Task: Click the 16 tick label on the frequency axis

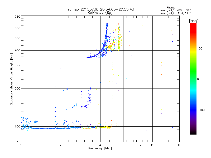Action: [179, 145]
